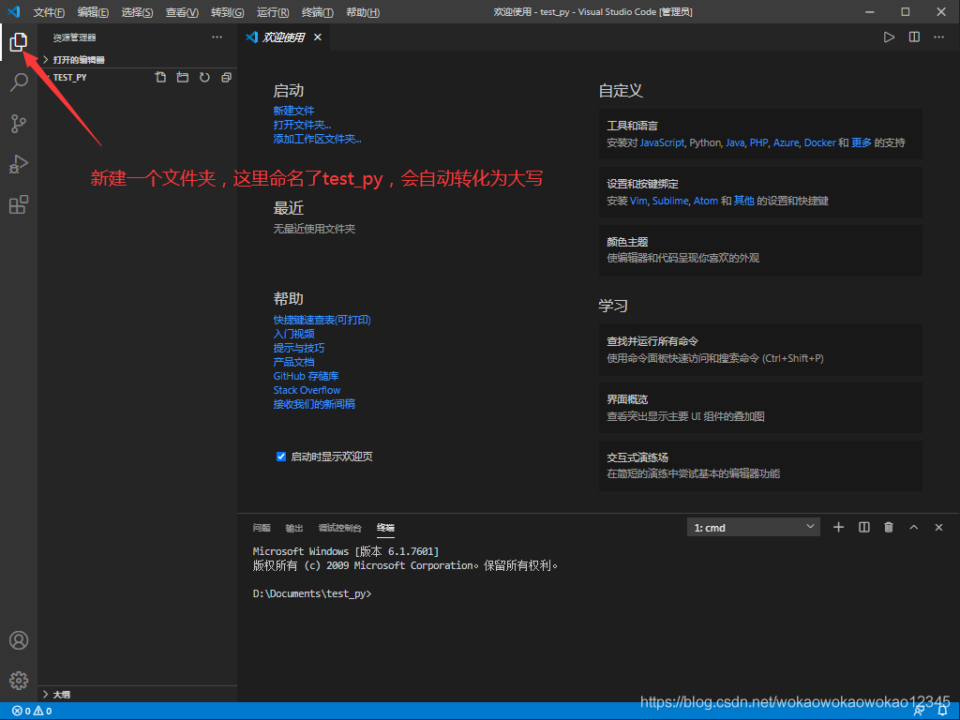This screenshot has width=960, height=720.
Task: Open the 界面概览 card
Action: coord(760,408)
